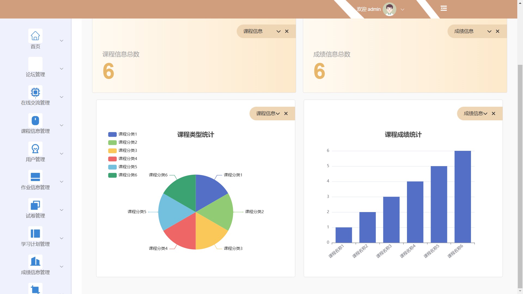Close the 成绩信息 total count card
This screenshot has height=294, width=523.
[497, 31]
